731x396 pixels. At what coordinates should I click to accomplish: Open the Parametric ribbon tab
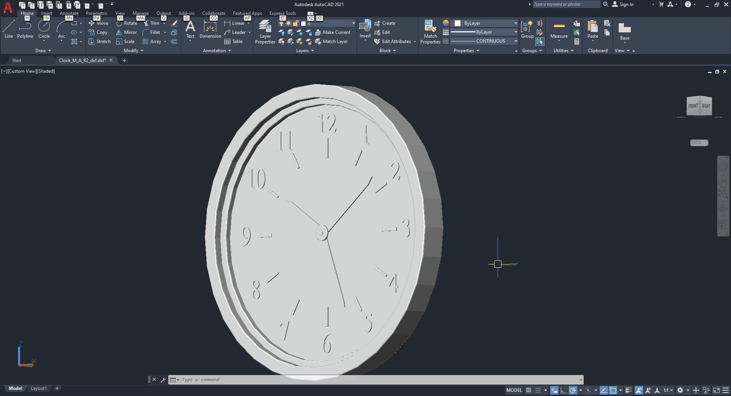(97, 13)
